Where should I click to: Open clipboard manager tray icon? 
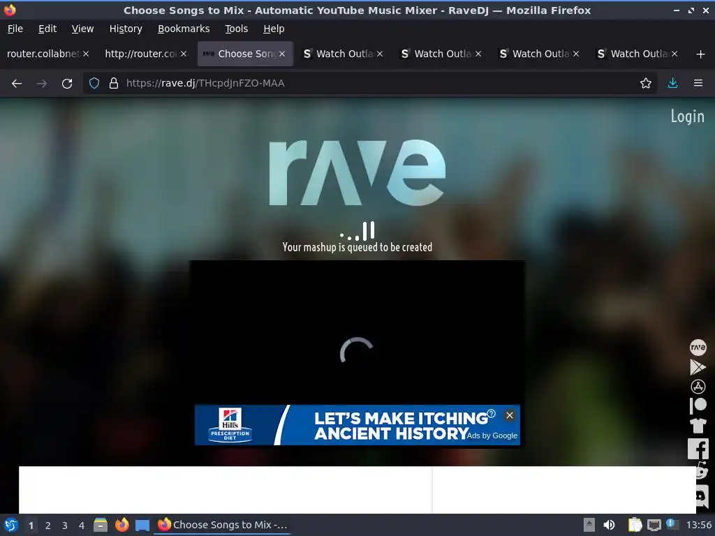pos(635,525)
